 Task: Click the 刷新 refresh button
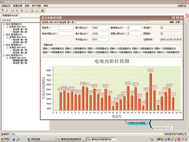(x=171, y=22)
